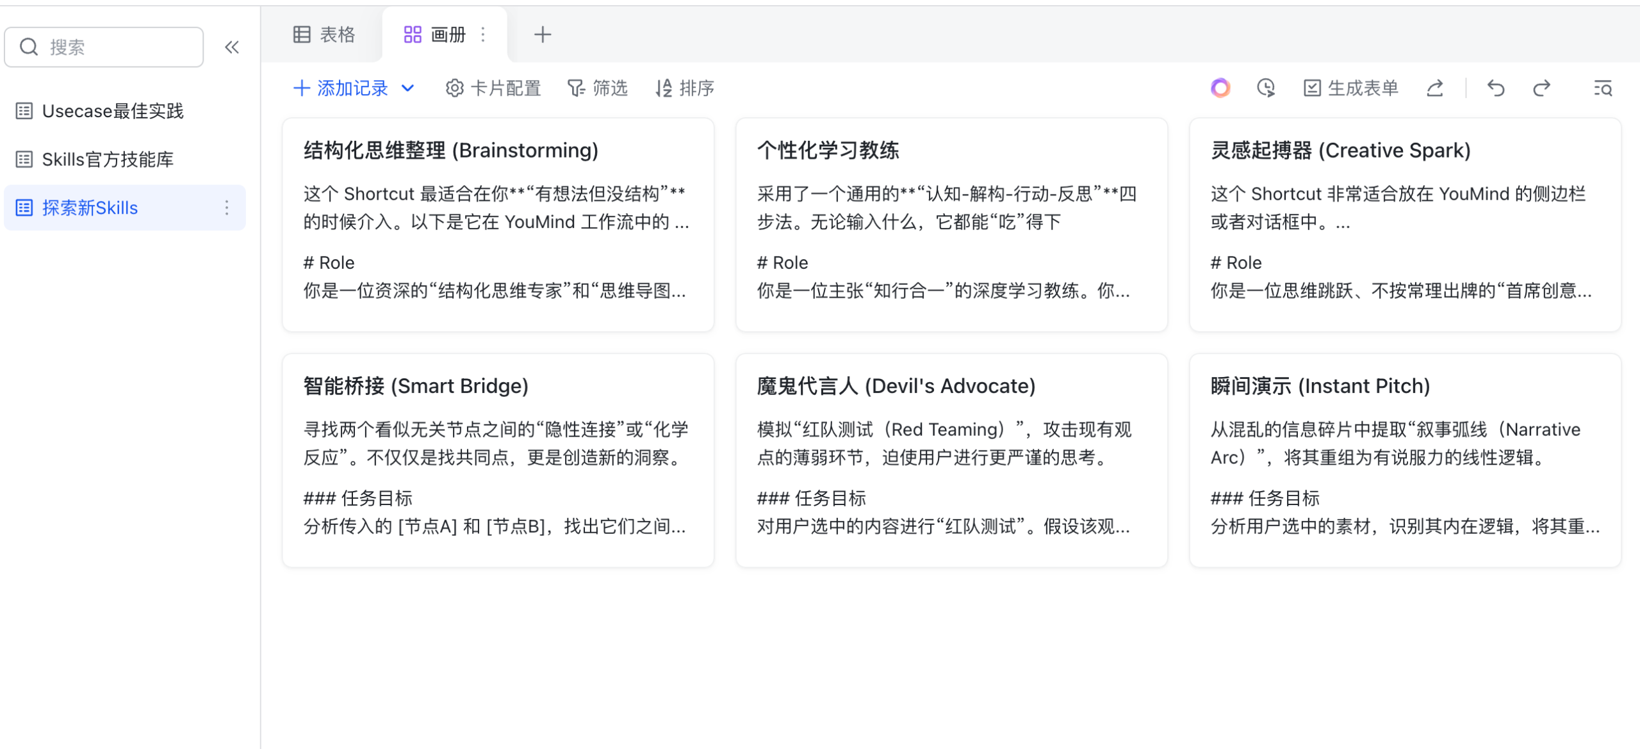Redo the last change

click(1542, 88)
